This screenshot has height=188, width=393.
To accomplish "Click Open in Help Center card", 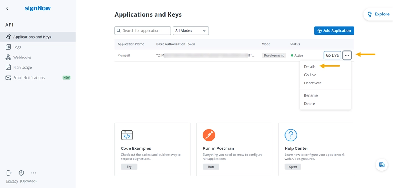I will [x=293, y=167].
